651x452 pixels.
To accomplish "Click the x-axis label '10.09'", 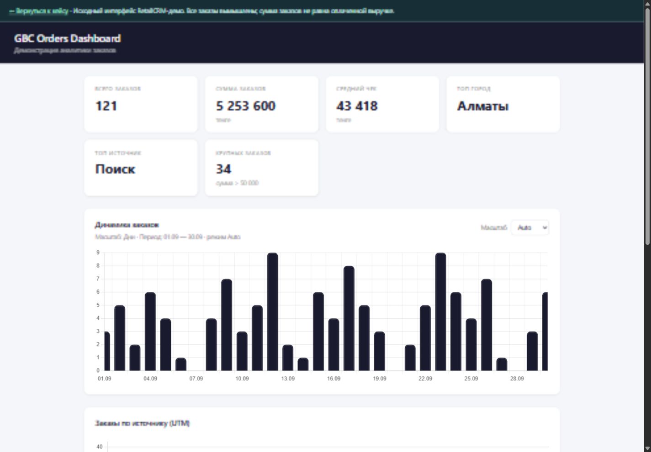I will [242, 378].
